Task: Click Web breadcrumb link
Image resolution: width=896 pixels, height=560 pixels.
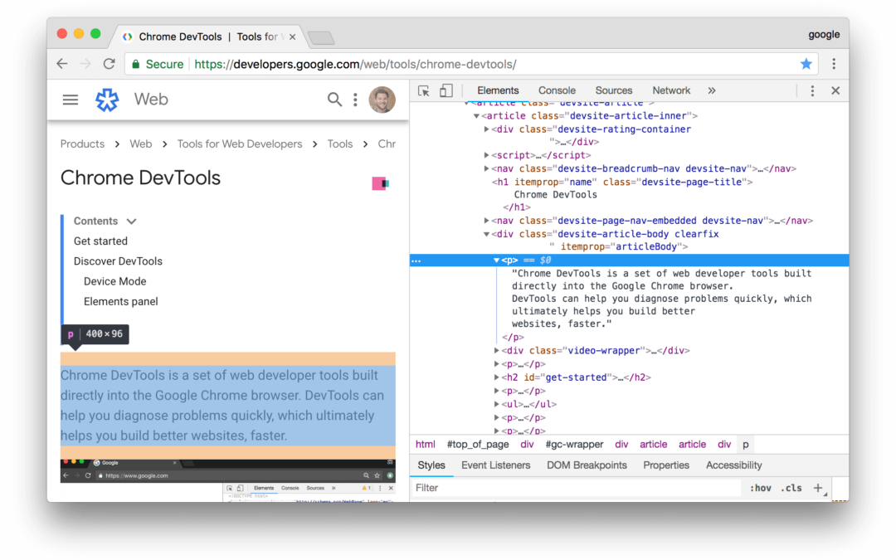Action: pyautogui.click(x=140, y=144)
